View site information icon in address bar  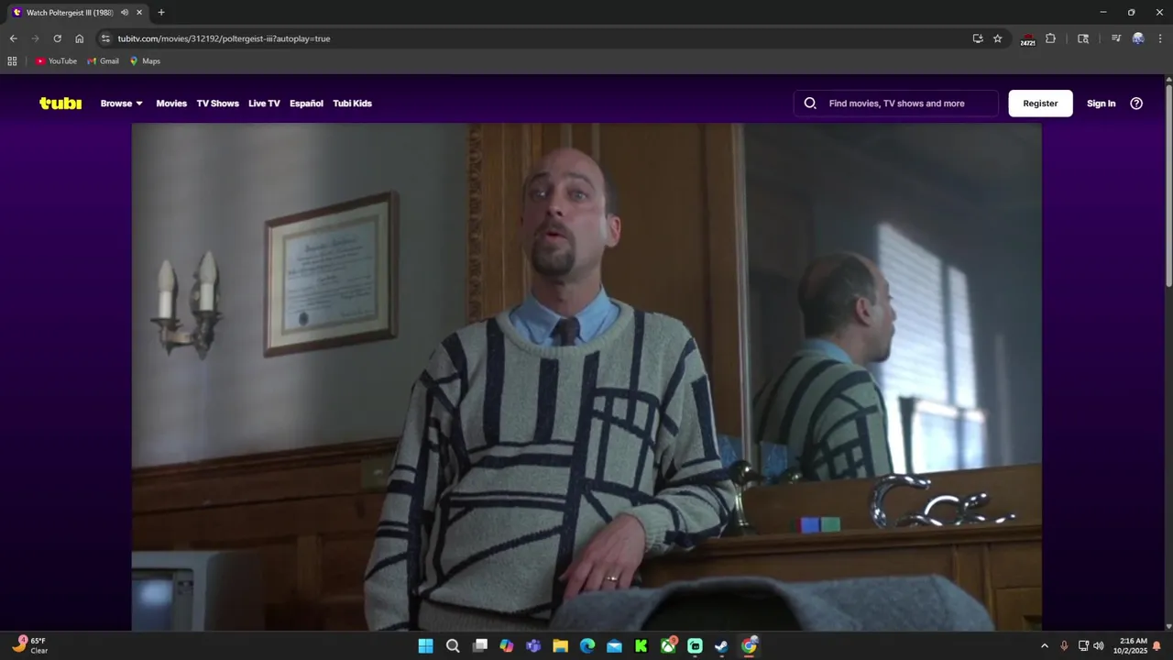click(105, 38)
